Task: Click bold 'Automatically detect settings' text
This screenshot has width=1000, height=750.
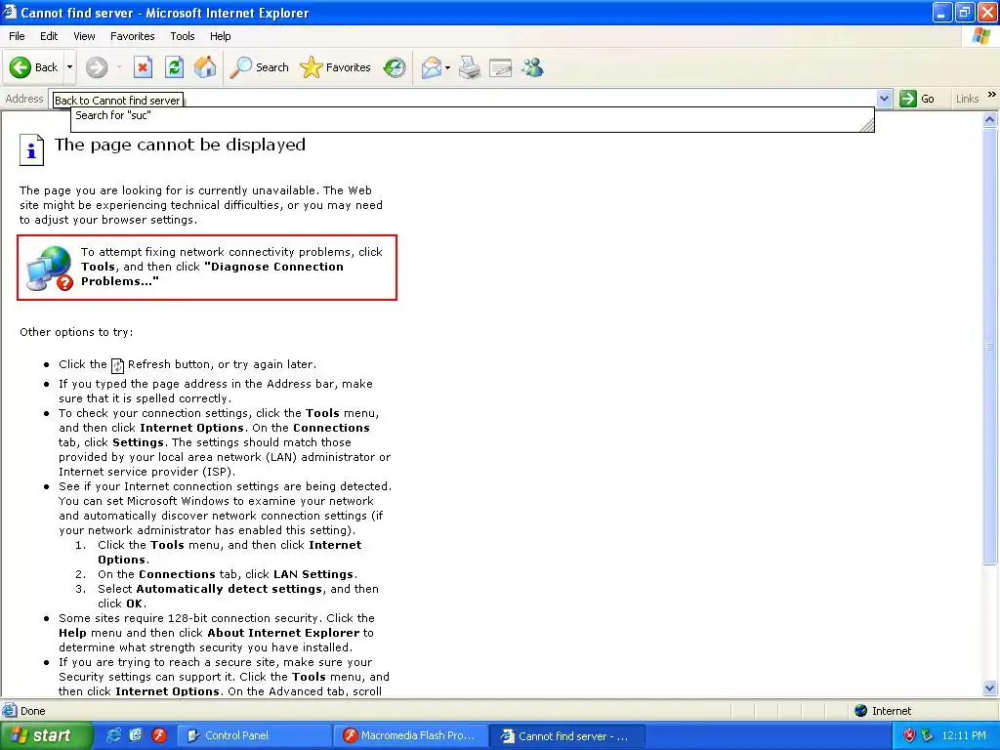Action: pyautogui.click(x=229, y=589)
